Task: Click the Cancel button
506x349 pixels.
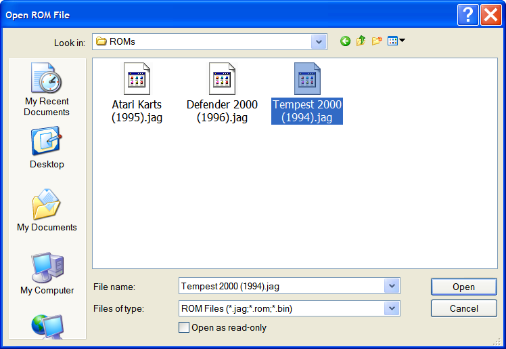Action: coord(463,308)
